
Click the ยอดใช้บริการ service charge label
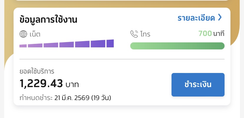37,71
